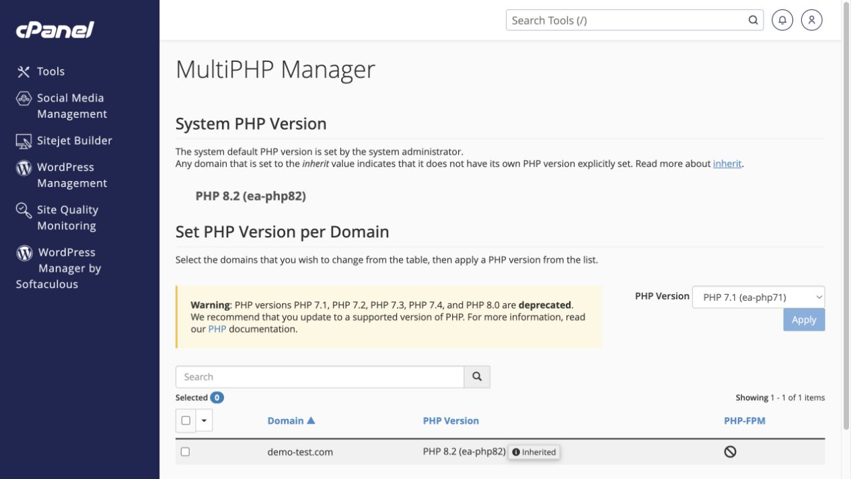The width and height of the screenshot is (851, 479).
Task: Click the Site Quality Monitoring icon
Action: tap(24, 211)
